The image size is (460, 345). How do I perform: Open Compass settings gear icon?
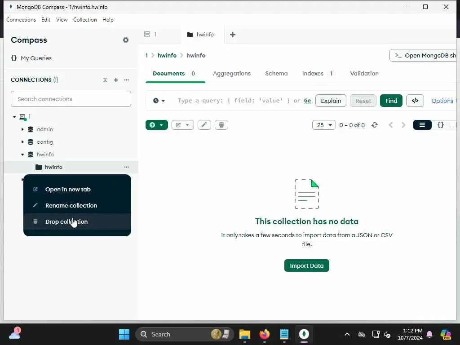pos(126,40)
